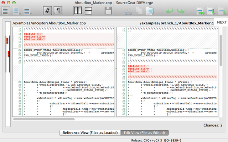Select the show differences with context icon
228x142 pixels.
point(27,11)
